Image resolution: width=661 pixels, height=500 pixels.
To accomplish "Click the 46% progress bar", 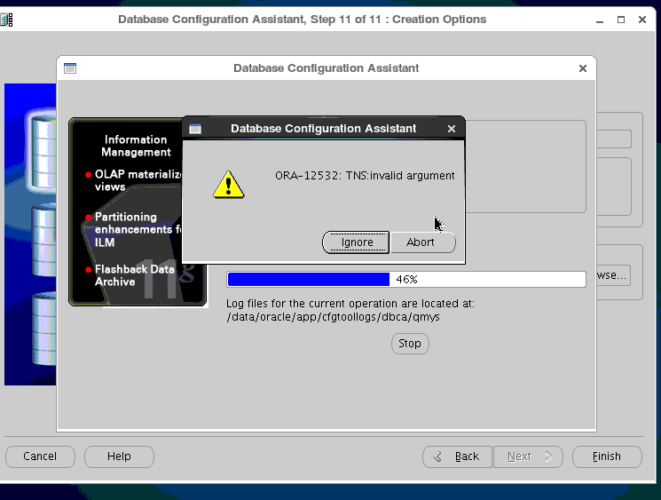I will [406, 280].
